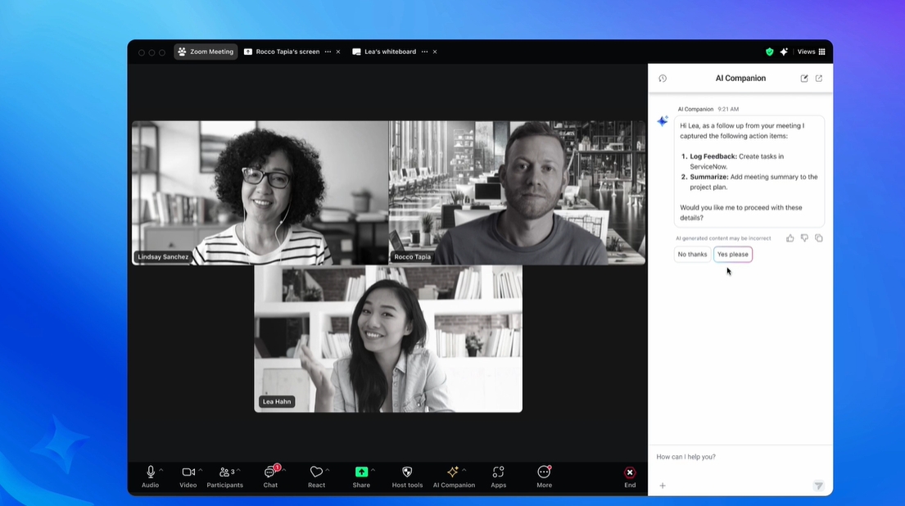Viewport: 905px width, 506px height.
Task: Expand audio options arrow next to microphone
Action: pyautogui.click(x=161, y=470)
